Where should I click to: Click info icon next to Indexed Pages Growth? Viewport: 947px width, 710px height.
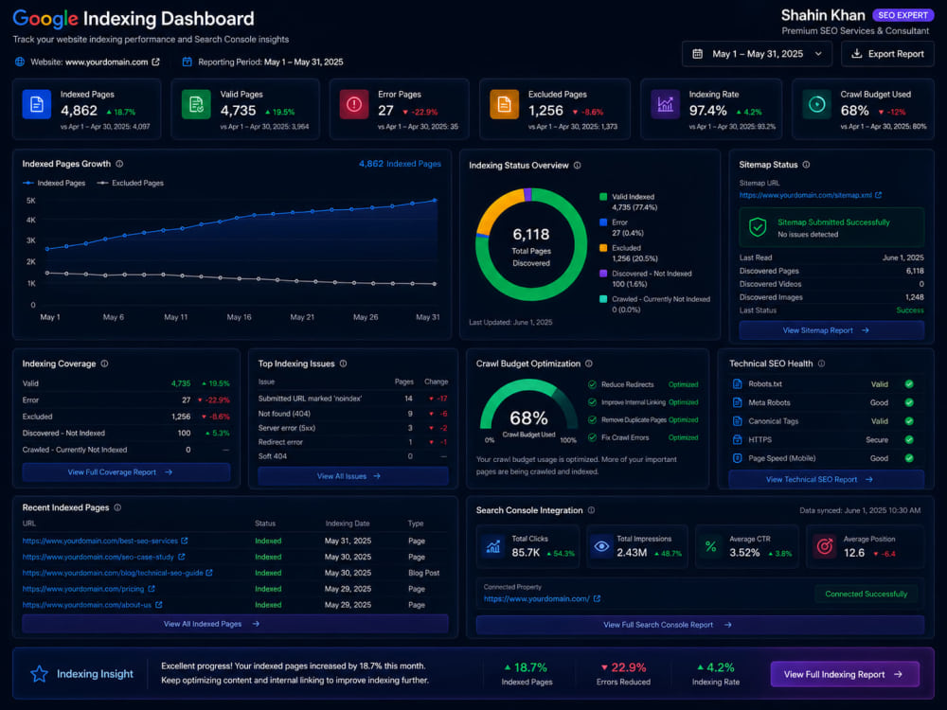119,164
